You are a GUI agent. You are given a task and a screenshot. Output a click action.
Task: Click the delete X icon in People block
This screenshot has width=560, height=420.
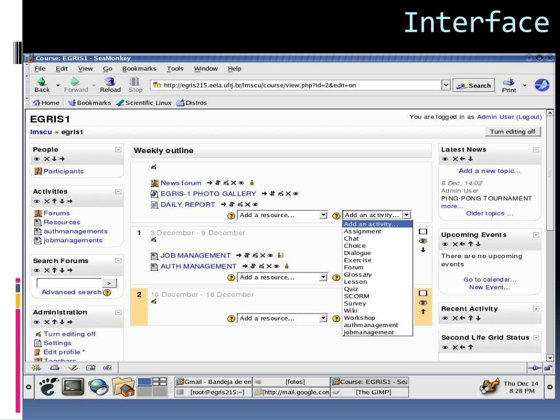(47, 159)
